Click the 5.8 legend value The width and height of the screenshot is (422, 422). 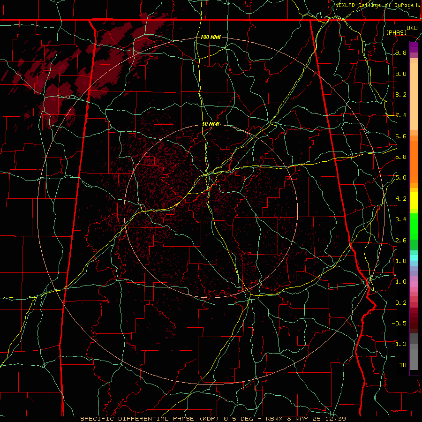pyautogui.click(x=401, y=157)
